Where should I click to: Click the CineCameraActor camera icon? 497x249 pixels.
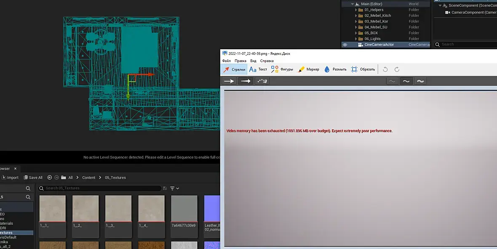(361, 45)
